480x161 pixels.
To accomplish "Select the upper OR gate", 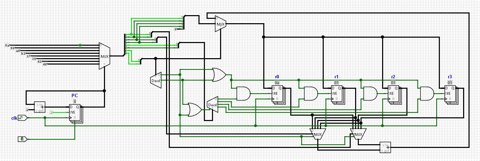I will [219, 75].
